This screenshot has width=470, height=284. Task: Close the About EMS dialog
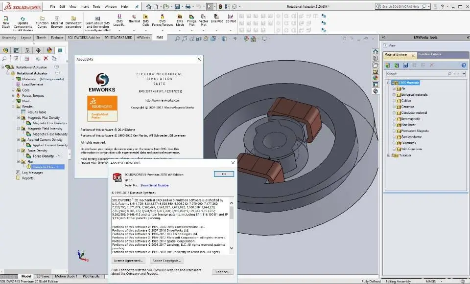[x=199, y=59]
